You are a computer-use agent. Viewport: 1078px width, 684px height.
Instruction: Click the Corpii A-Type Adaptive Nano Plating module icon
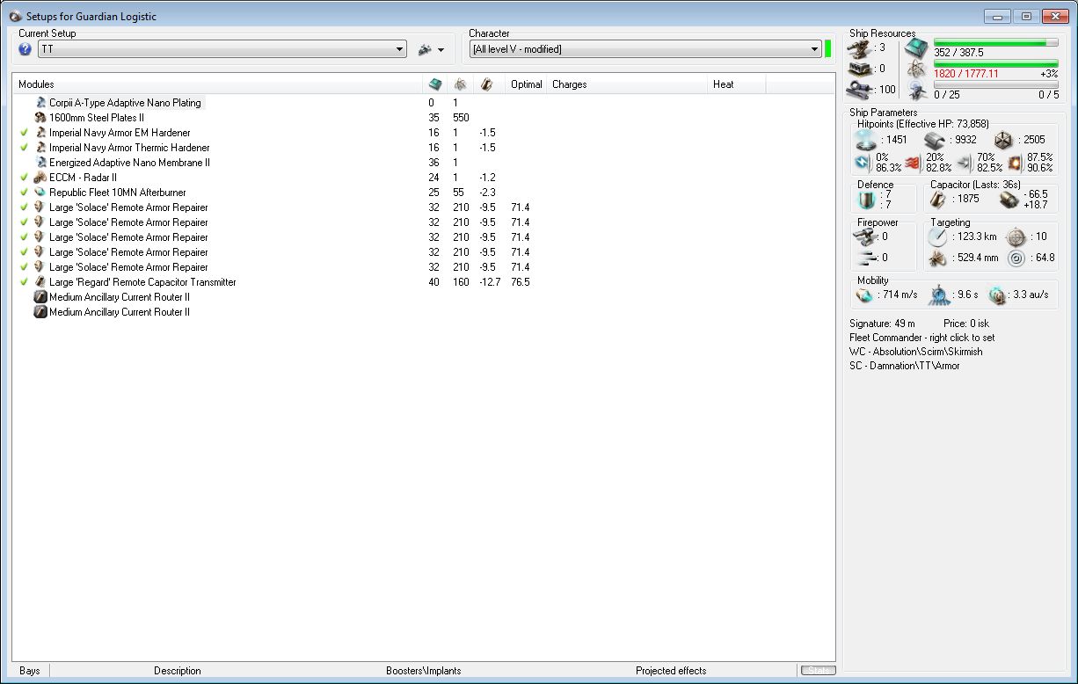40,103
